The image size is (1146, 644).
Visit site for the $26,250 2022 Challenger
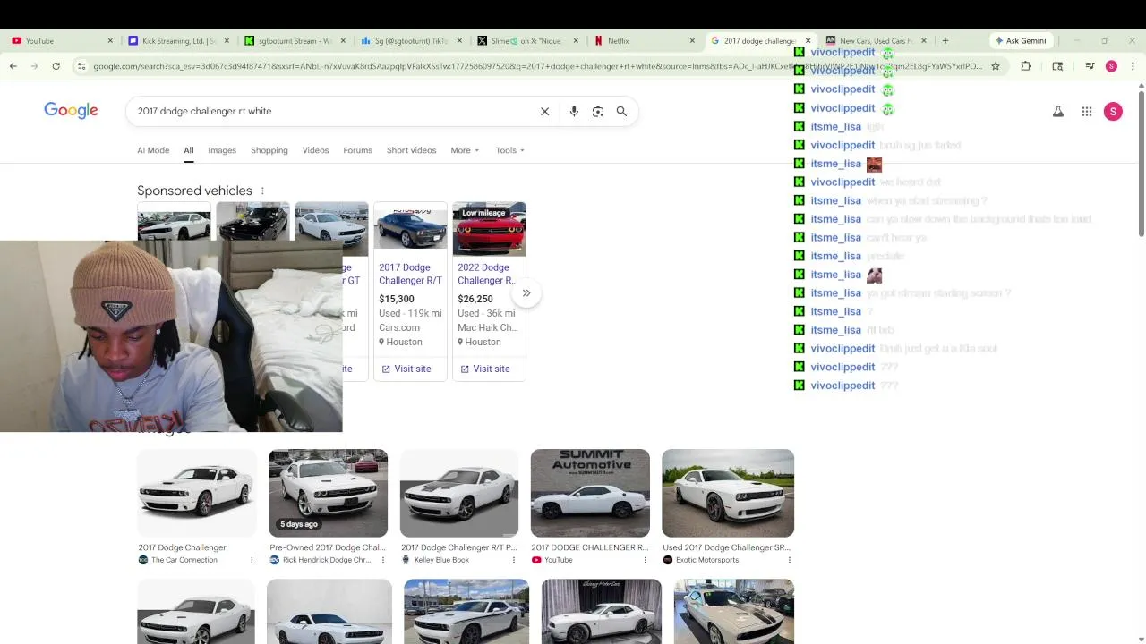pos(484,369)
